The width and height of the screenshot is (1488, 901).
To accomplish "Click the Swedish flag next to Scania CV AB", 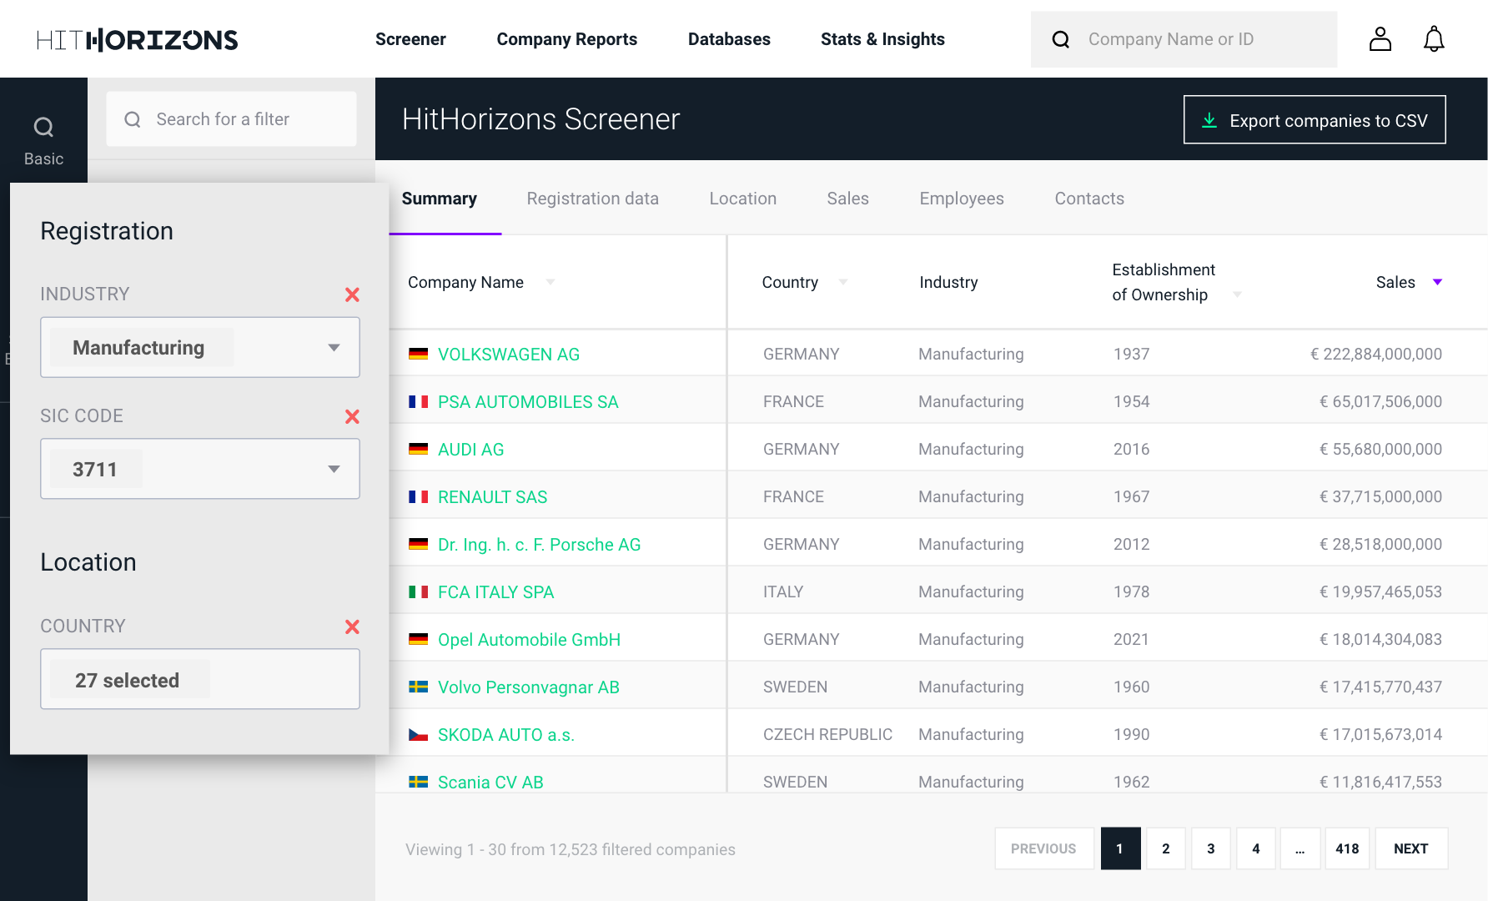I will point(418,782).
